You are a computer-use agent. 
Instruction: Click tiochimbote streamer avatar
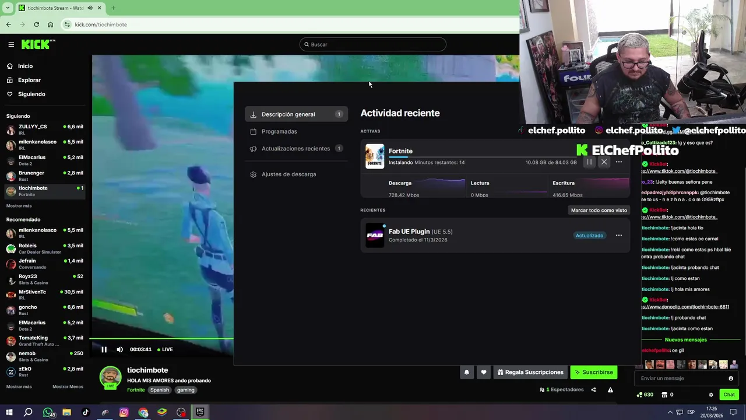pyautogui.click(x=110, y=377)
